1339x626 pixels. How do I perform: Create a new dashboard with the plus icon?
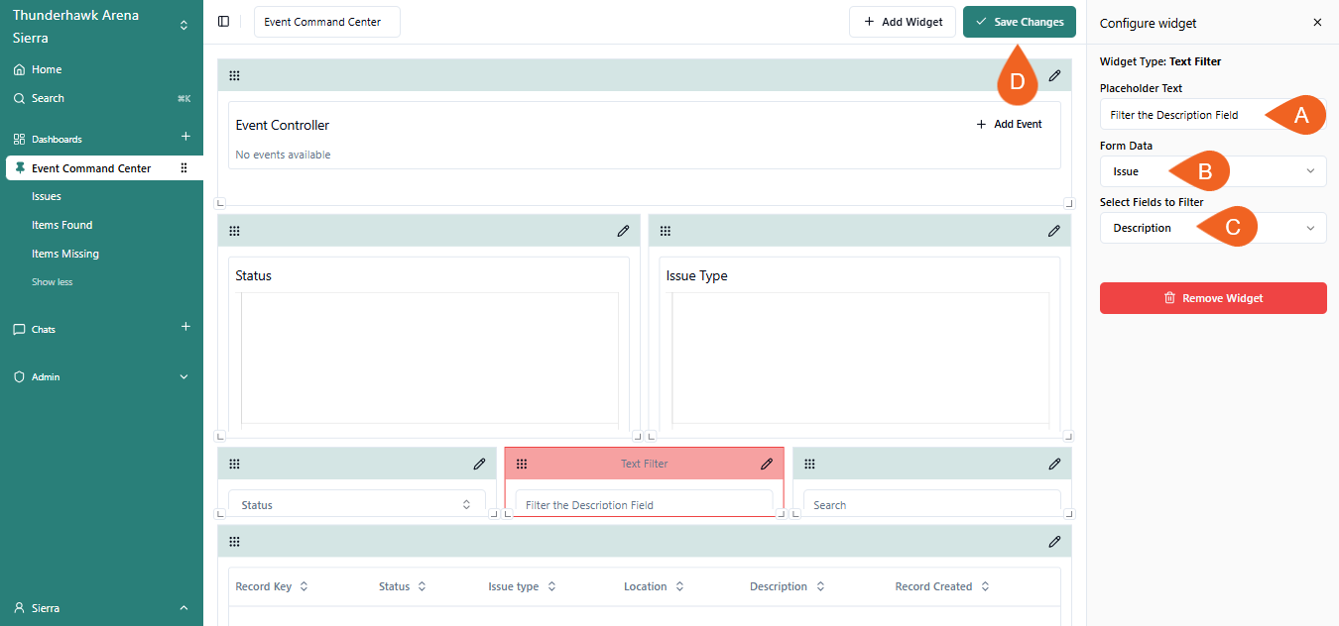(185, 138)
